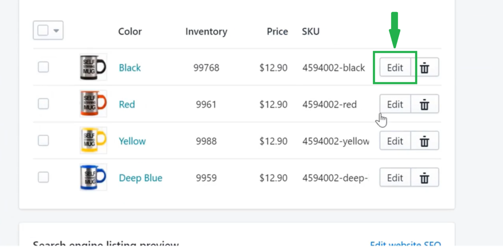Edit the Yellow variant

395,141
